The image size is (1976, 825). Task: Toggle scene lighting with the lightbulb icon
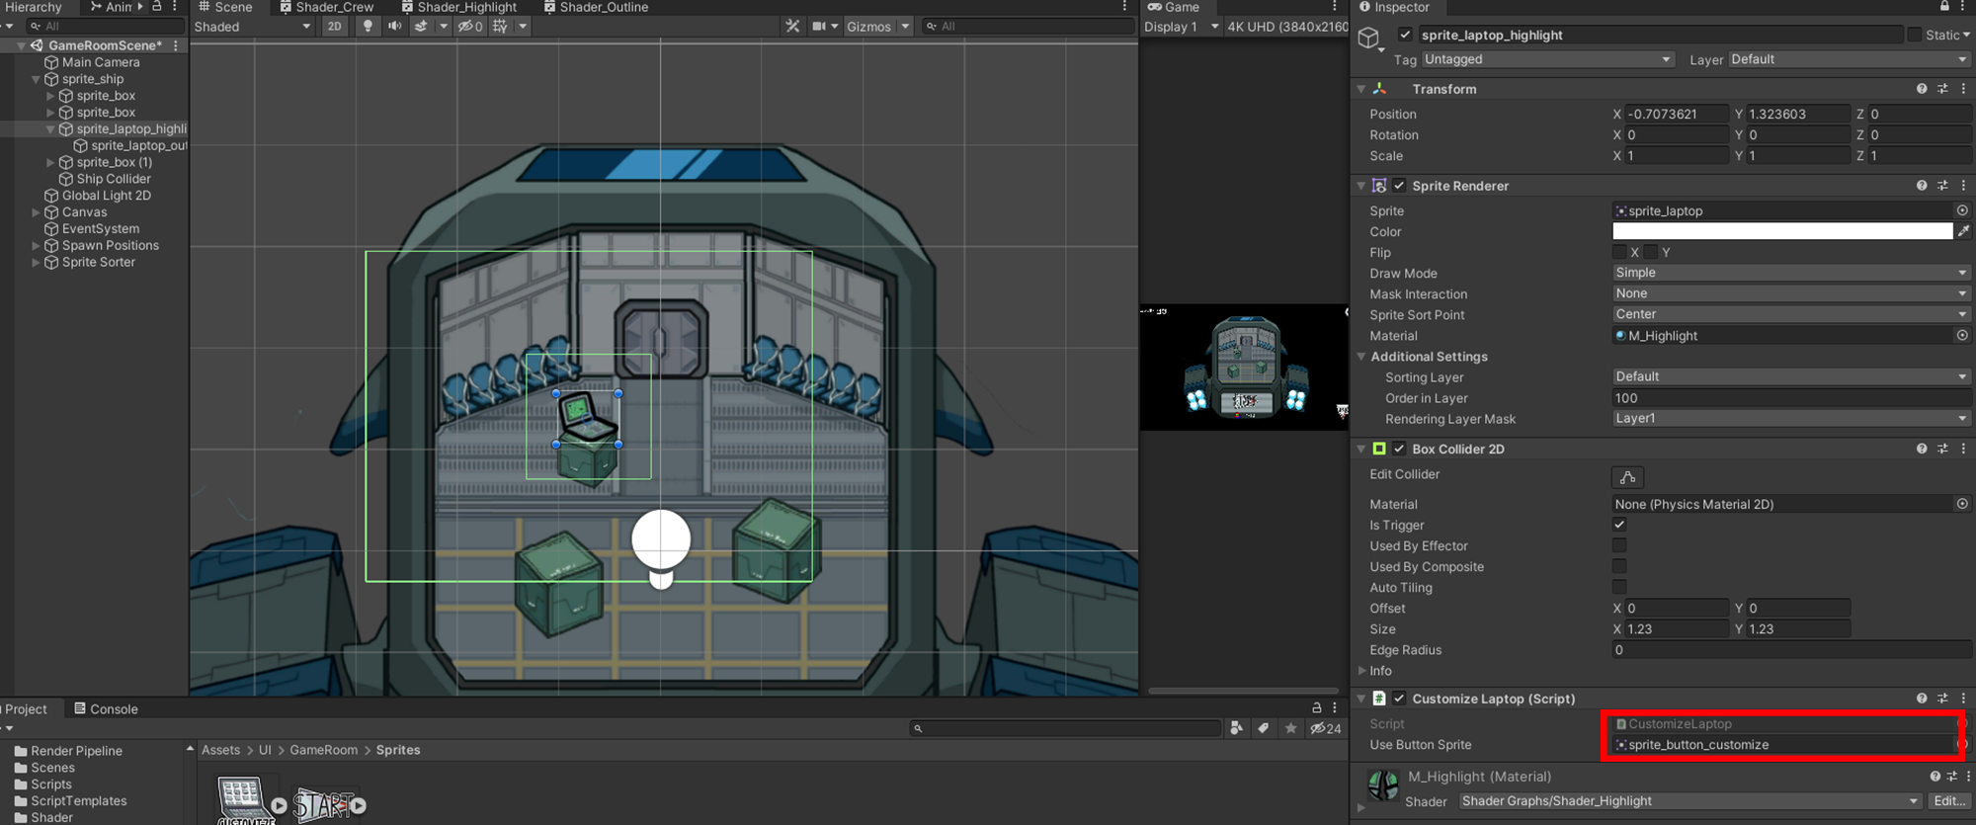368,27
